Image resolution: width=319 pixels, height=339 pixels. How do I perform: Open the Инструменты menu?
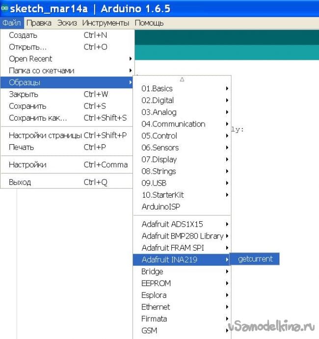click(x=106, y=23)
